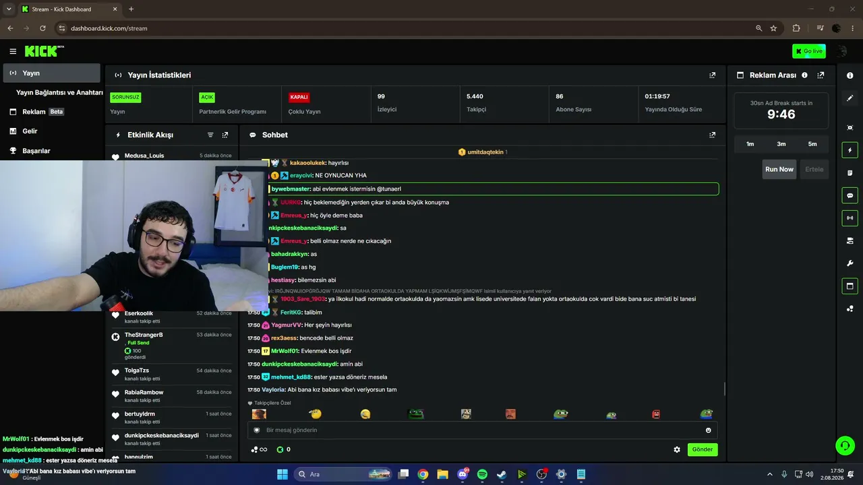Open the hamburger menu next to Kick logo

tap(13, 51)
